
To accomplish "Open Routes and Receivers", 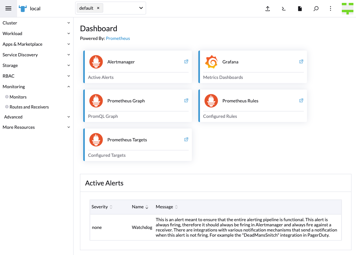I will tap(29, 107).
